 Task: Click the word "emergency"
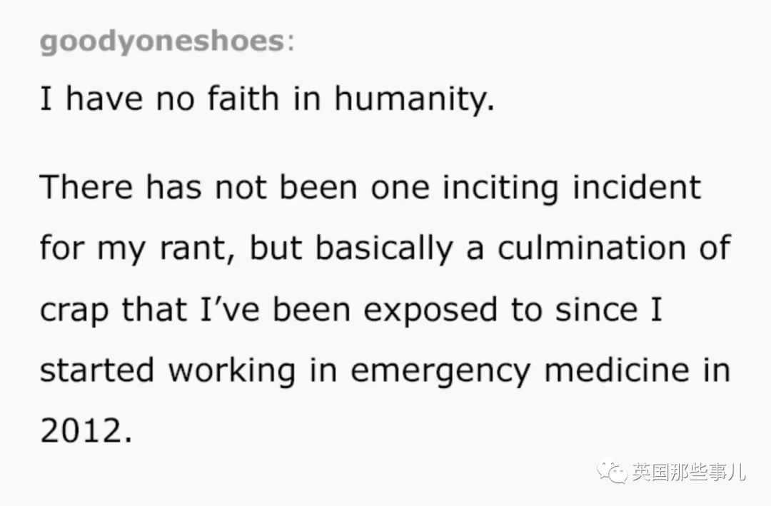pyautogui.click(x=435, y=371)
